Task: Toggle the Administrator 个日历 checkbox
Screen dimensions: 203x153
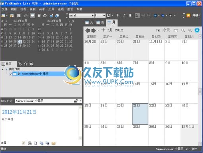Action: click(x=10, y=74)
